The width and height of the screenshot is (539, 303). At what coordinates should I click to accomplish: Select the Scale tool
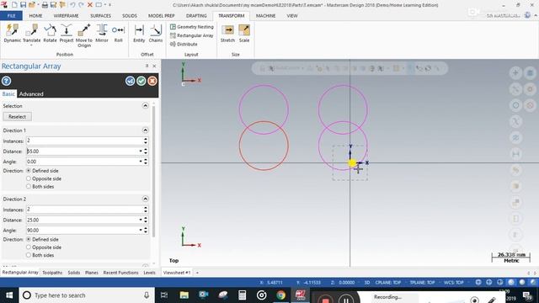coord(244,34)
